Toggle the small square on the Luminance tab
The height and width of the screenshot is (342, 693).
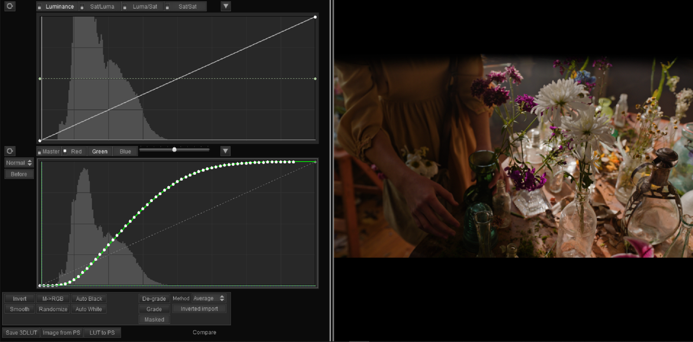[x=40, y=7]
